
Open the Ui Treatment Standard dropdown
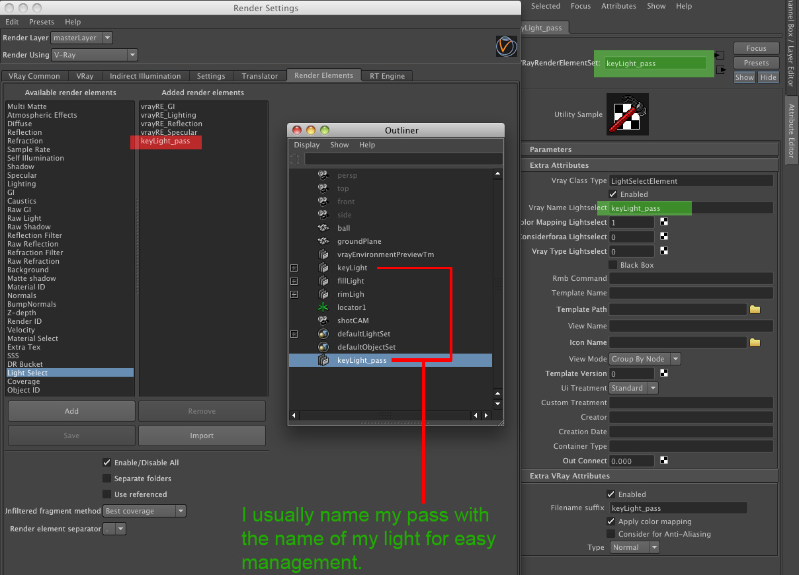(x=634, y=388)
